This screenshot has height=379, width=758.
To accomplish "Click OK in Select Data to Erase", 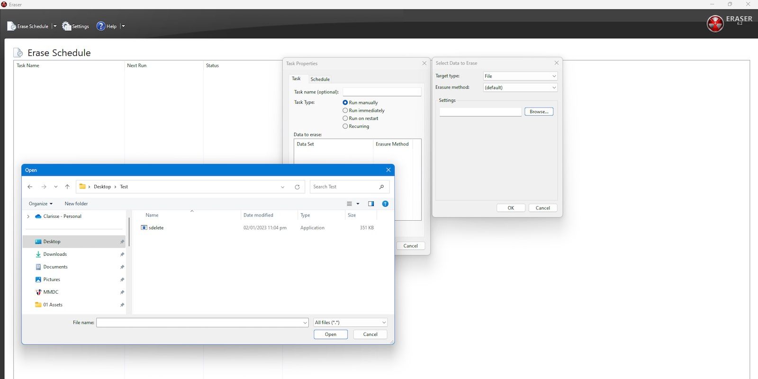I will [511, 208].
